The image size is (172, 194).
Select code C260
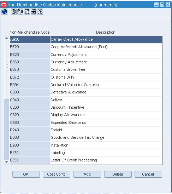30,108
